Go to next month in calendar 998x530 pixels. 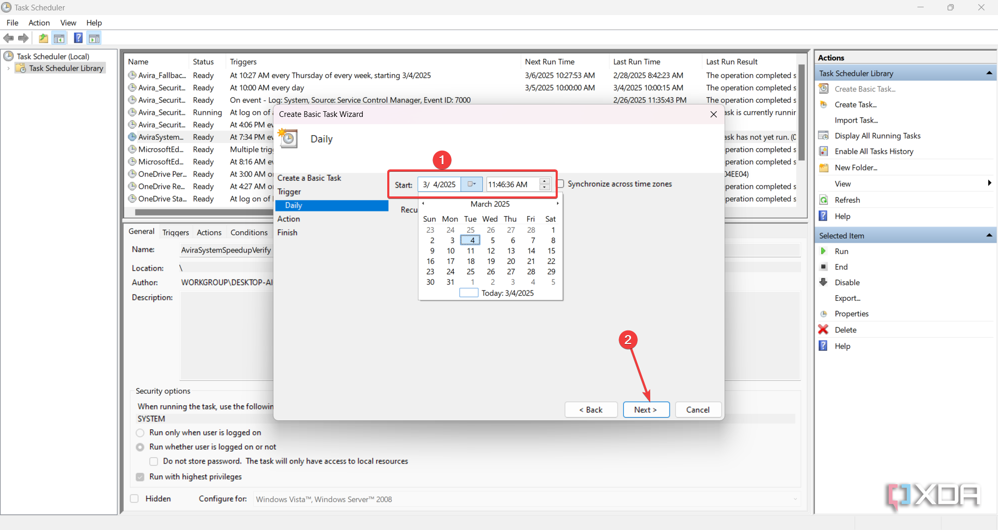pos(557,204)
